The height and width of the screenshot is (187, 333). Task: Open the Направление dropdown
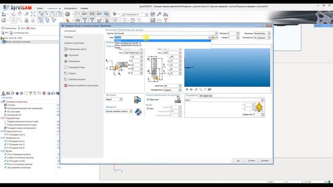click(172, 90)
